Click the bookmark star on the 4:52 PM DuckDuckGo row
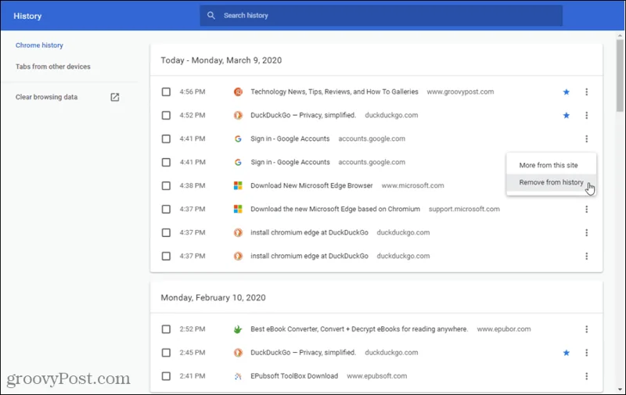The width and height of the screenshot is (626, 395). click(x=566, y=115)
